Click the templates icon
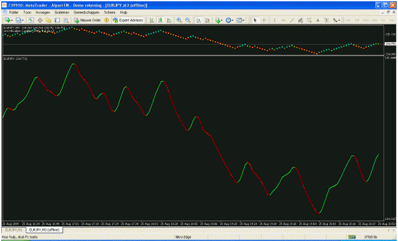Image resolution: width=398 pixels, height=241 pixels. [x=239, y=20]
